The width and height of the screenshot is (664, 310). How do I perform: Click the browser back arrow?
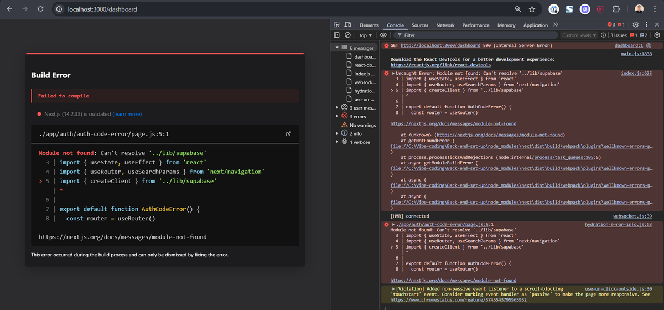[8, 9]
